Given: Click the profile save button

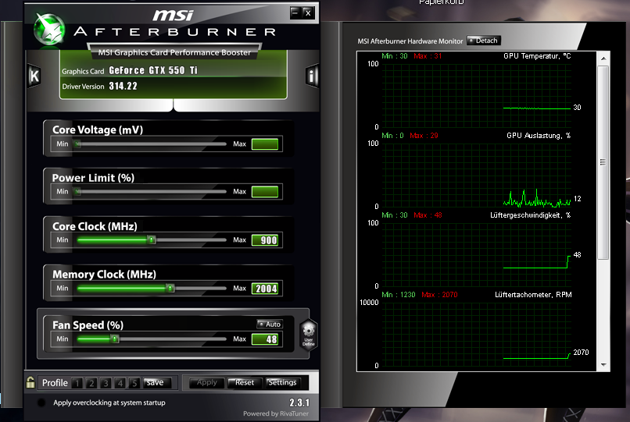Looking at the screenshot, I should coord(157,383).
